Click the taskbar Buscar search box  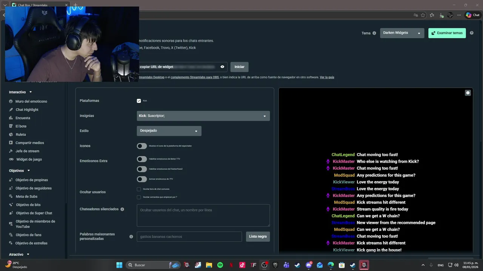point(153,265)
